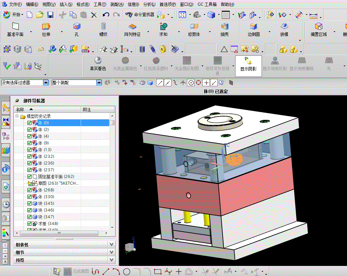Select the 拉伸 extrude tool
This screenshot has height=276, width=347.
46,30
